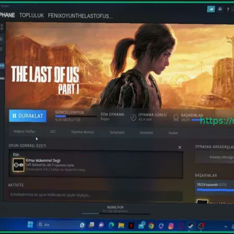Open the Yardım menu

click(5, 6)
